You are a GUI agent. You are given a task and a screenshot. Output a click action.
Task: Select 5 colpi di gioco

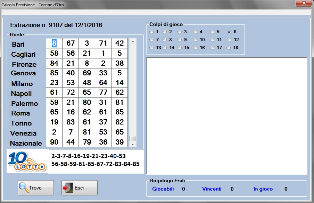(x=212, y=32)
